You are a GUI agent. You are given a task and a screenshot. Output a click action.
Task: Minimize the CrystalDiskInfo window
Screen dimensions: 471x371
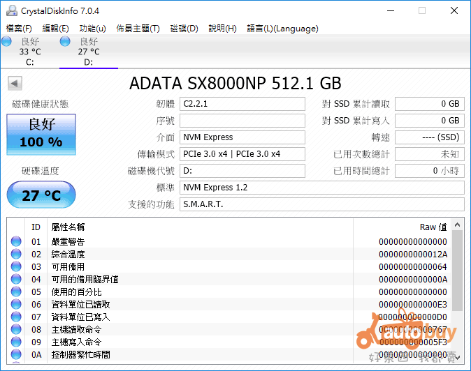[x=391, y=10]
